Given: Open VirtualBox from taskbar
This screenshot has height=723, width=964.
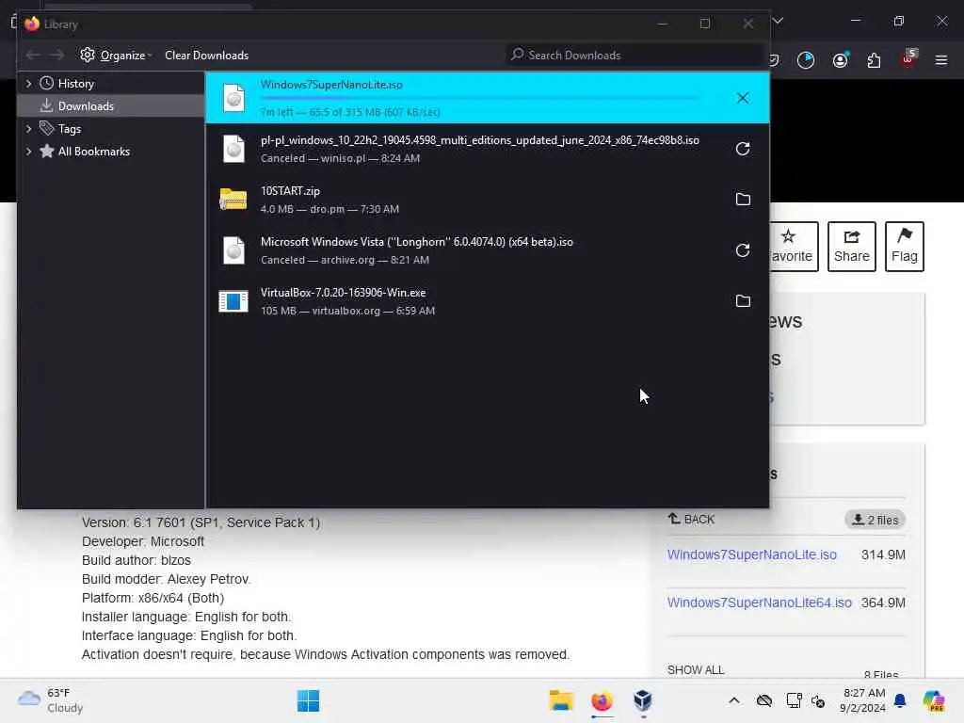Looking at the screenshot, I should tap(642, 700).
